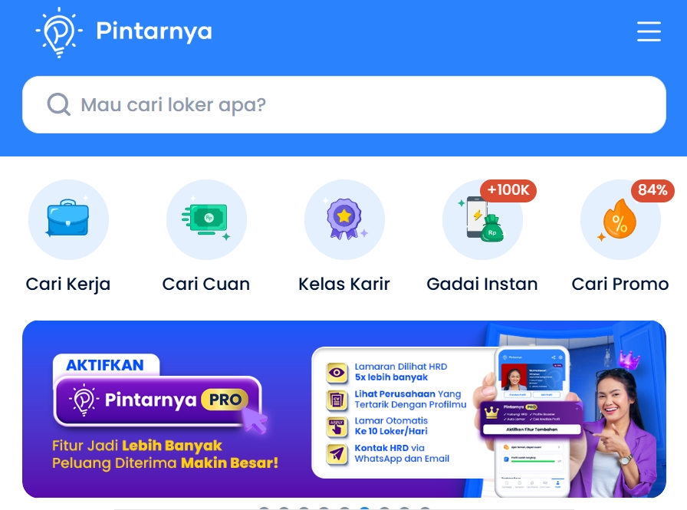Open the hamburger menu
The image size is (687, 510).
coord(649,31)
